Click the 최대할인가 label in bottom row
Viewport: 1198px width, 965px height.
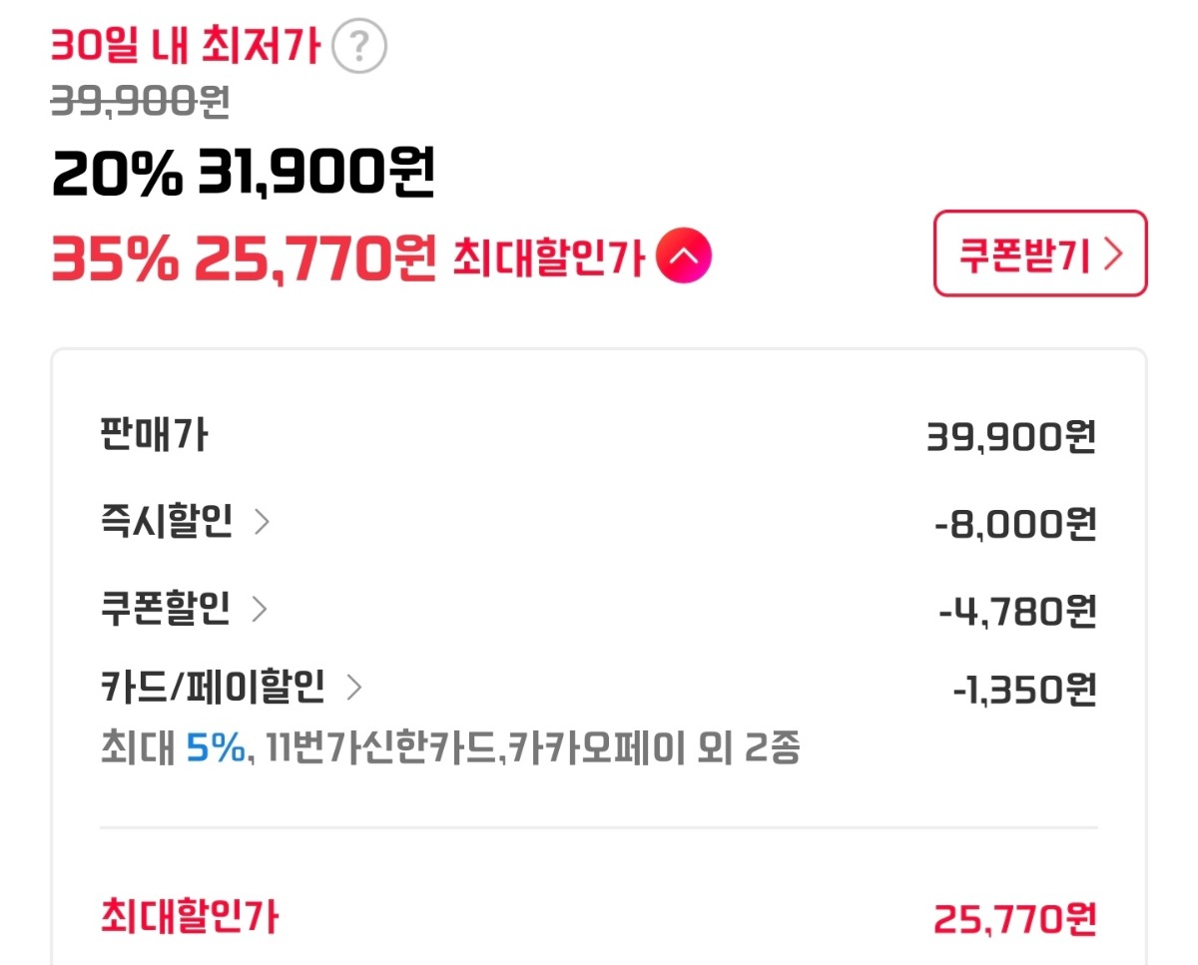189,916
